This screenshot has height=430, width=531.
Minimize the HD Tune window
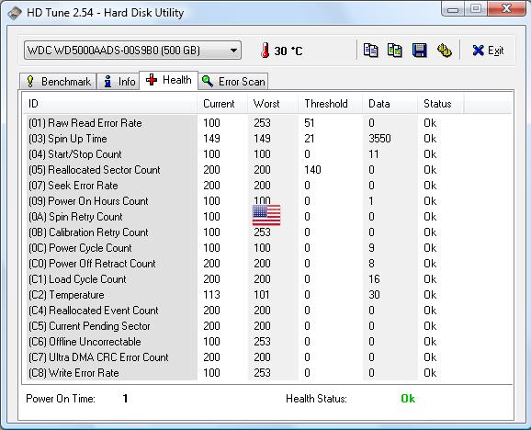453,9
